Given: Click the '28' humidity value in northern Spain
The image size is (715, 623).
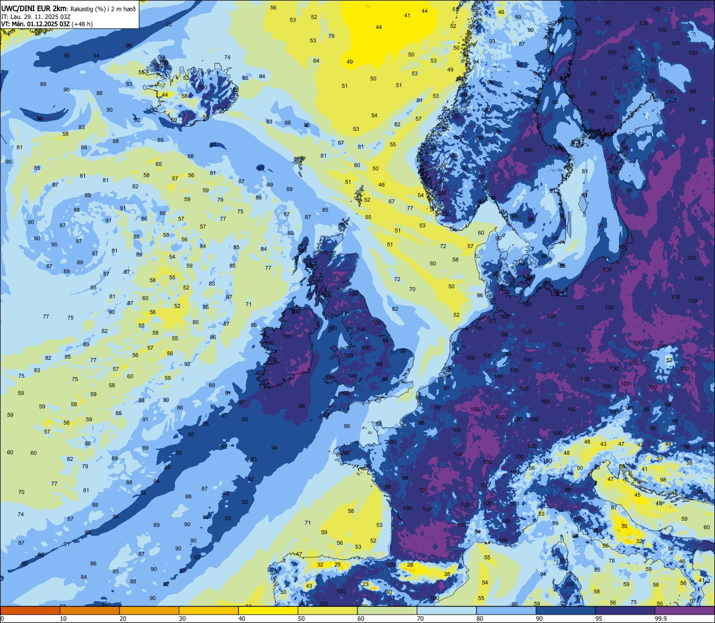Looking at the screenshot, I should (x=410, y=565).
